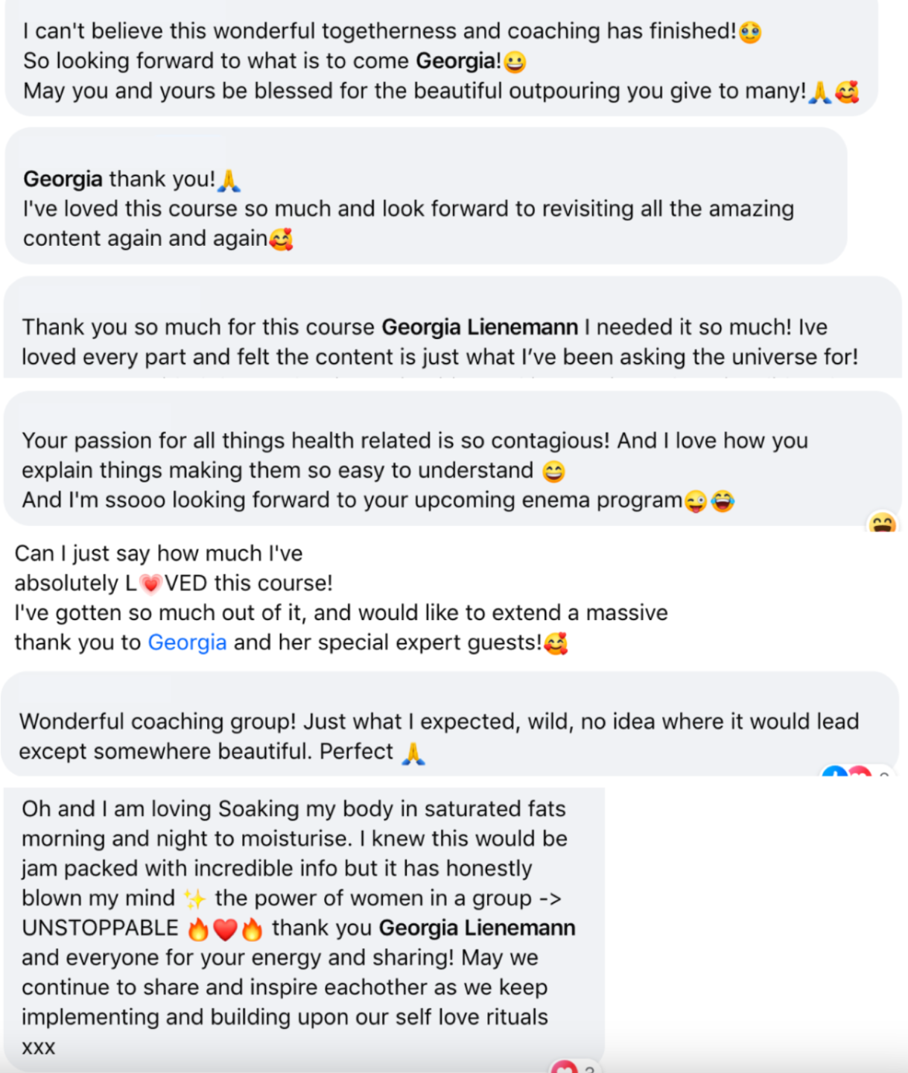Click the Love heart reaction under the last comment
The width and height of the screenshot is (908, 1073).
[x=564, y=1067]
